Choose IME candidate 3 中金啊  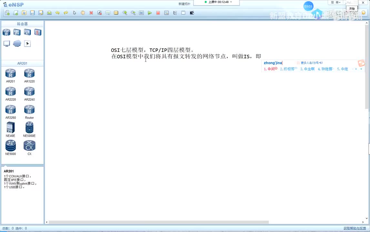[x=307, y=69]
